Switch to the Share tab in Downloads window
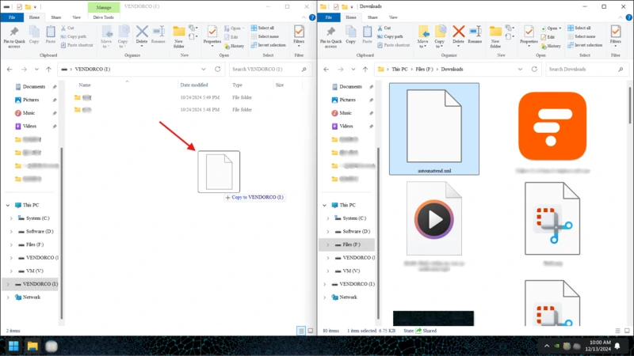Image resolution: width=634 pixels, height=356 pixels. click(x=373, y=16)
